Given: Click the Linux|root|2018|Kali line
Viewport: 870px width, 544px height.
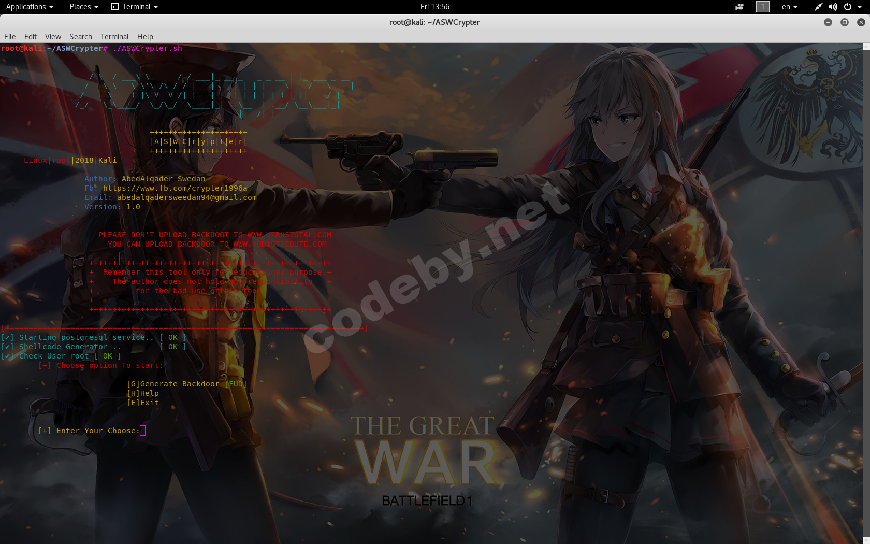Looking at the screenshot, I should 70,160.
